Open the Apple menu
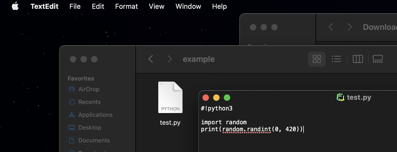397x152 pixels. point(15,6)
